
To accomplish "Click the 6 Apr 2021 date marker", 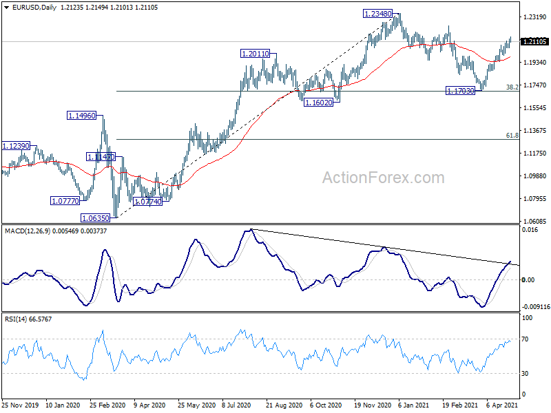I will click(502, 405).
